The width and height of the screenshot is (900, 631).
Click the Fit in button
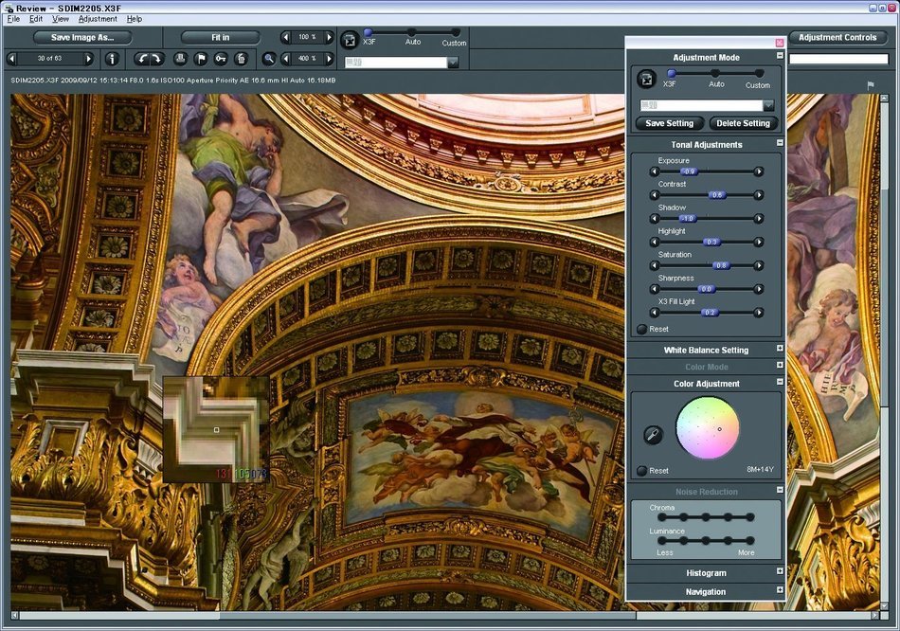[x=221, y=37]
